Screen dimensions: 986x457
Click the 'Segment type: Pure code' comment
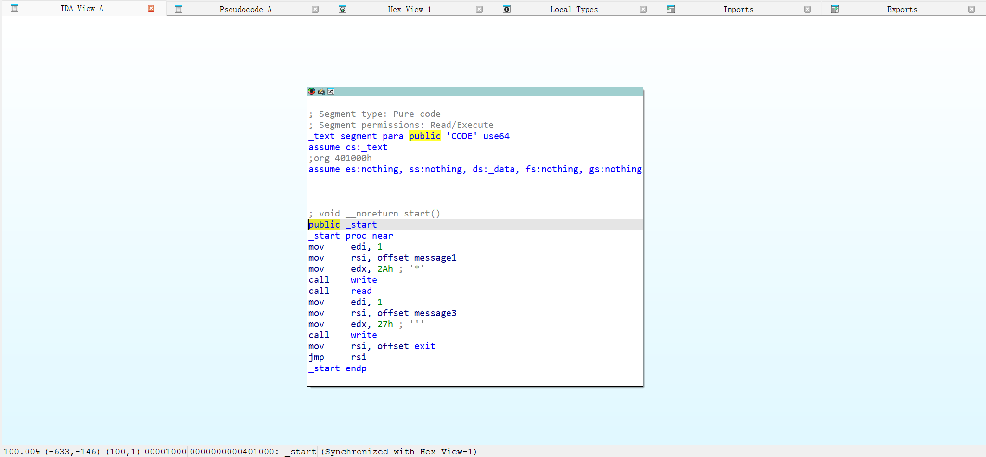(x=374, y=114)
